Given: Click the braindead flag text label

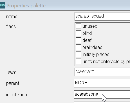Looking at the screenshot, I should tap(92, 47).
